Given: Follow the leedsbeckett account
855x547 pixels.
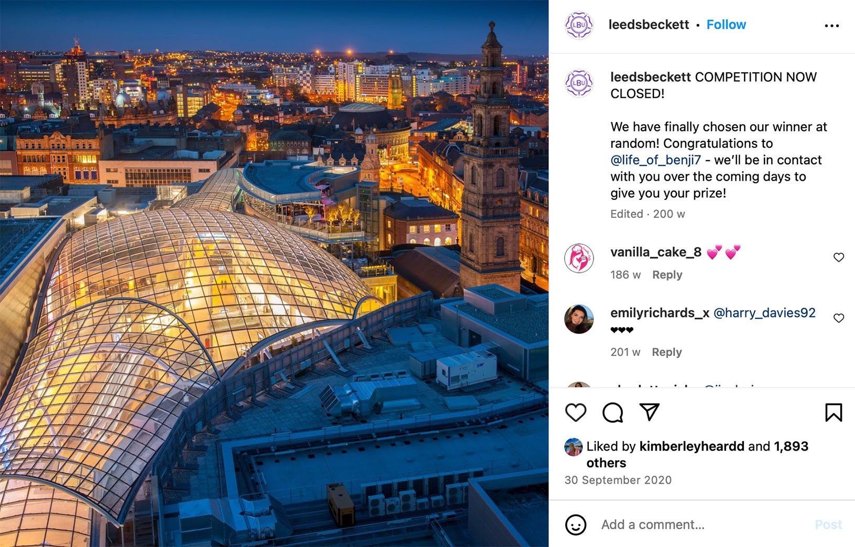Looking at the screenshot, I should point(726,25).
